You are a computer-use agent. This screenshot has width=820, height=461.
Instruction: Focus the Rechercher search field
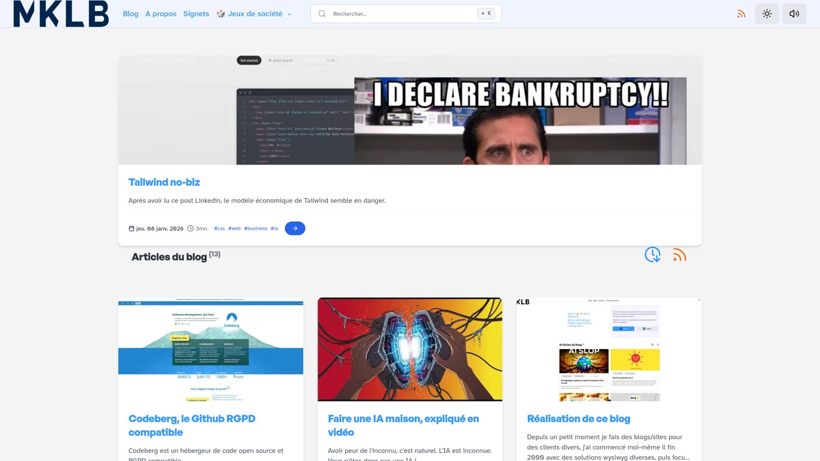pyautogui.click(x=406, y=14)
